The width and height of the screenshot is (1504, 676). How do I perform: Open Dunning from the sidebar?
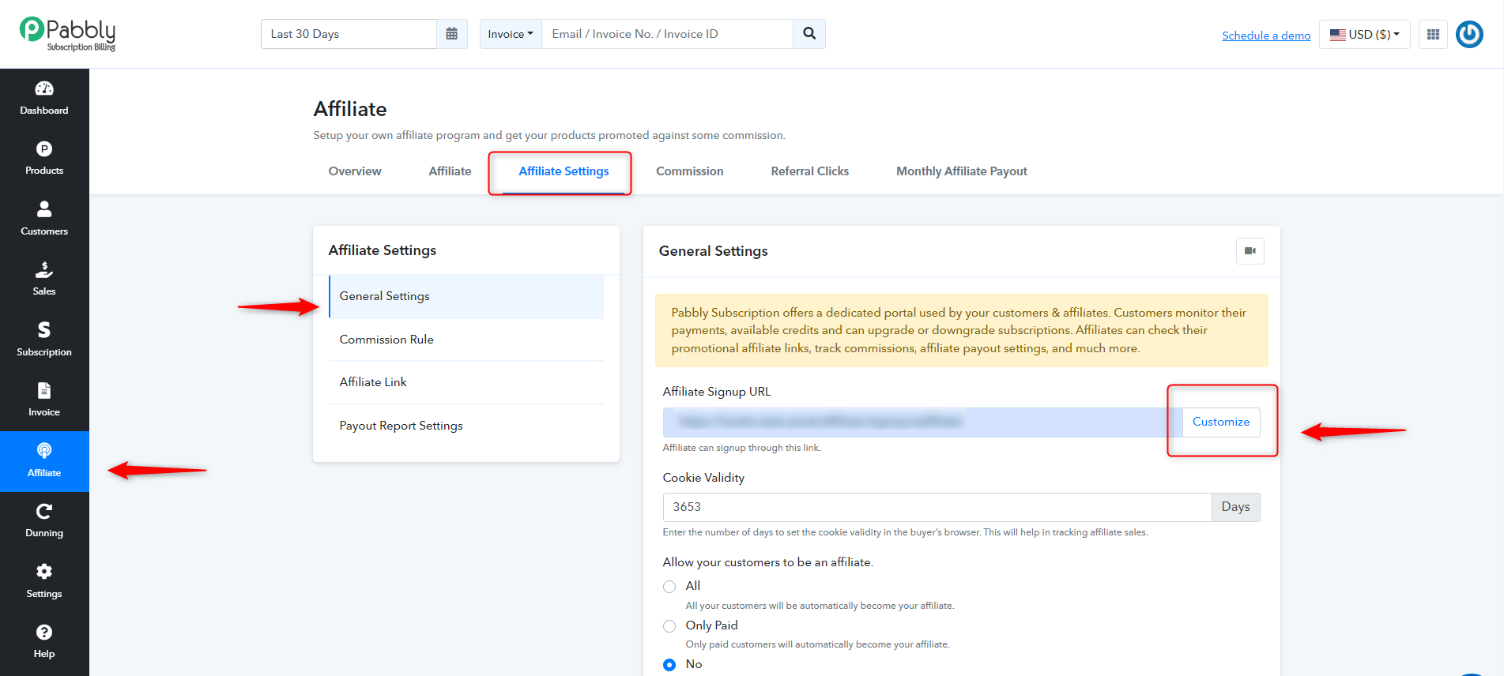[x=44, y=521]
